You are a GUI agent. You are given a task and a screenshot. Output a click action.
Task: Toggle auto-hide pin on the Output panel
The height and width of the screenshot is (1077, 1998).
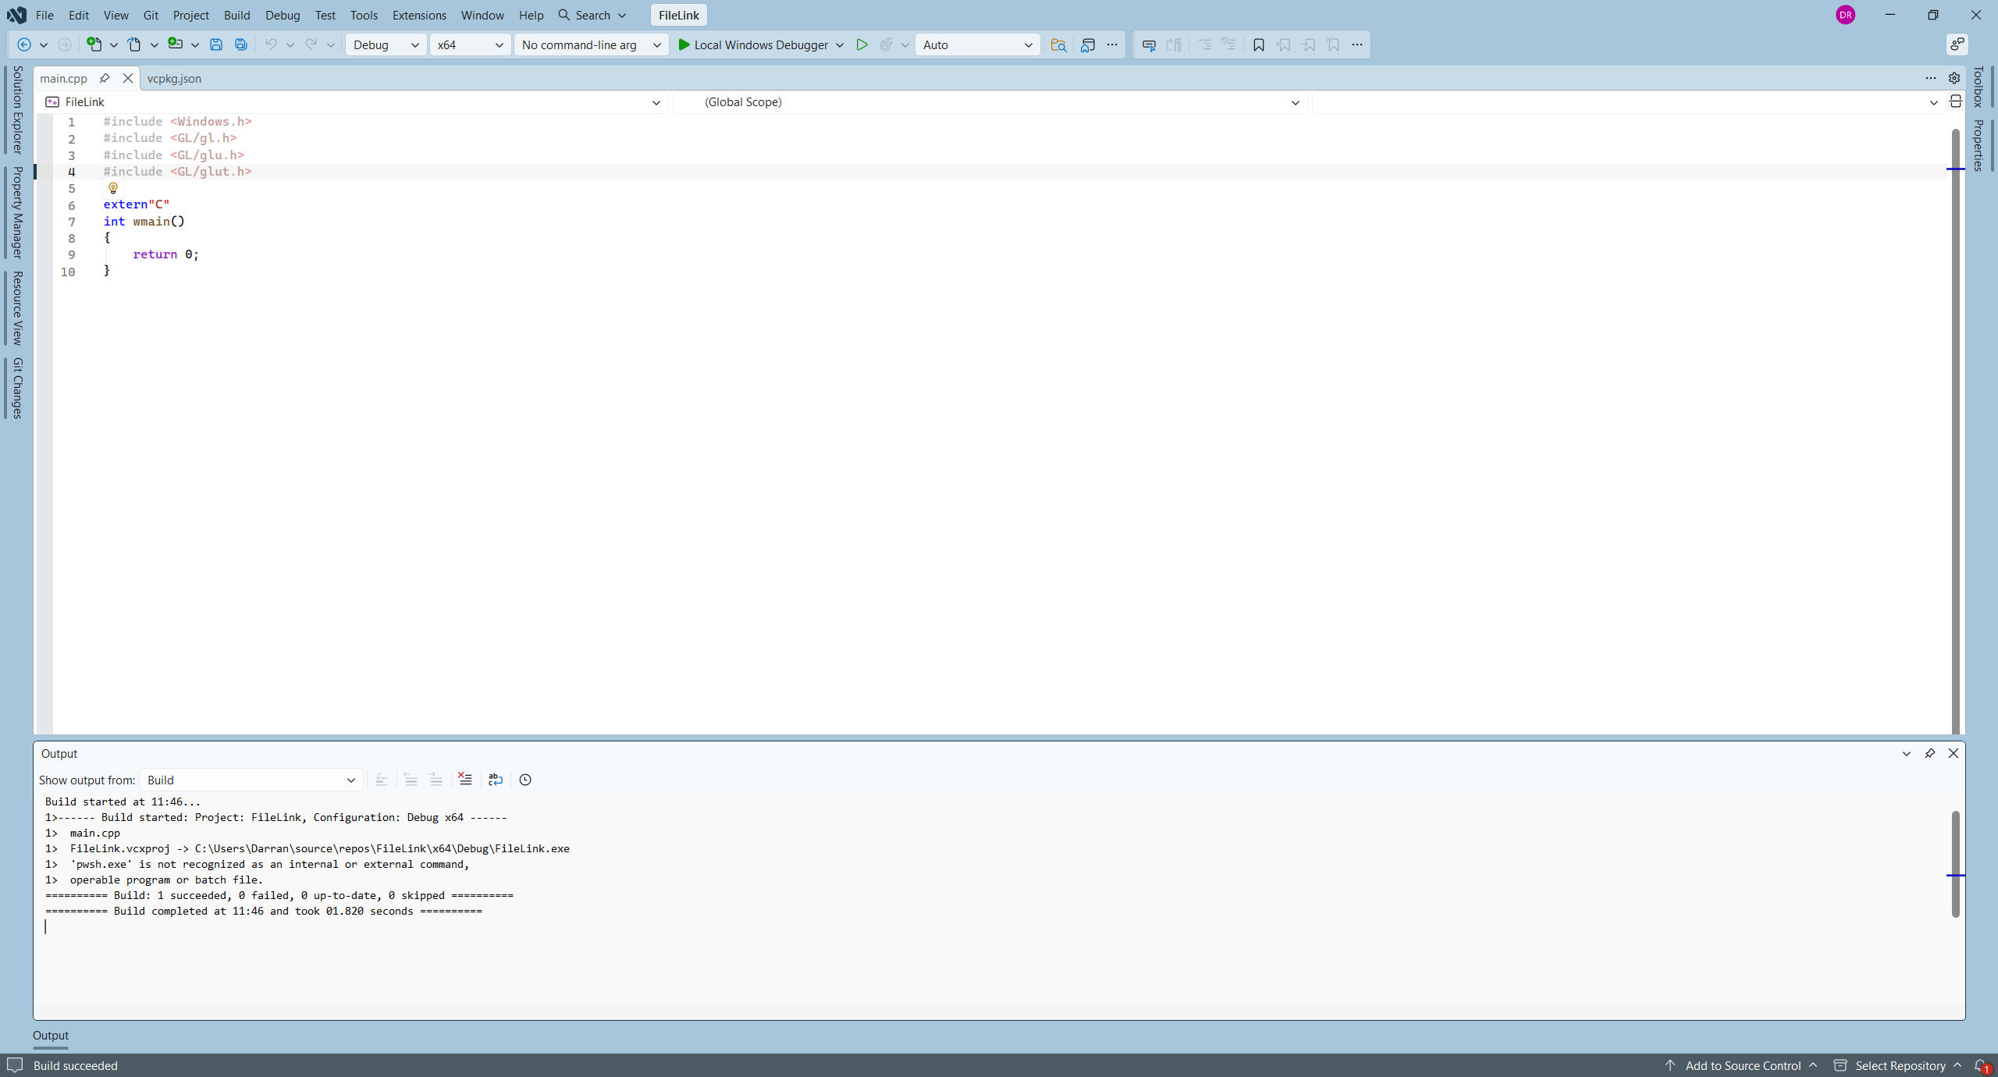click(x=1930, y=753)
